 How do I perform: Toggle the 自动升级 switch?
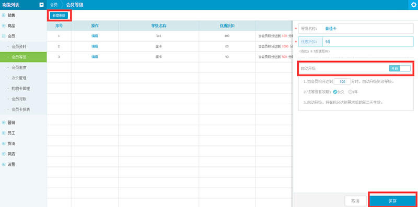click(x=400, y=68)
